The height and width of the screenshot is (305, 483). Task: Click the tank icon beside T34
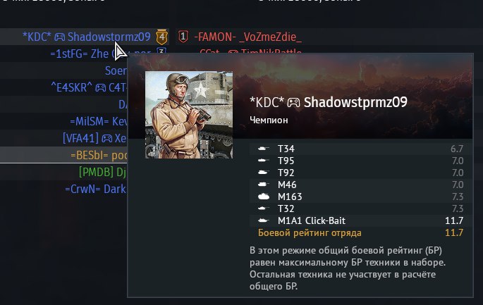pos(264,149)
